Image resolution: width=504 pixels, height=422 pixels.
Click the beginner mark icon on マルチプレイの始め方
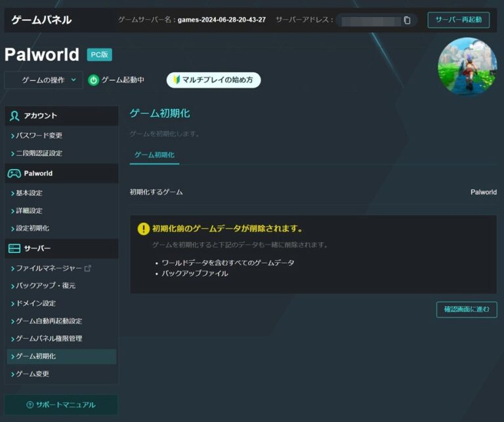point(177,79)
